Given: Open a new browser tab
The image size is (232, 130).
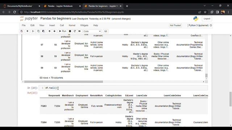Looking at the screenshot, I should click(127, 6).
